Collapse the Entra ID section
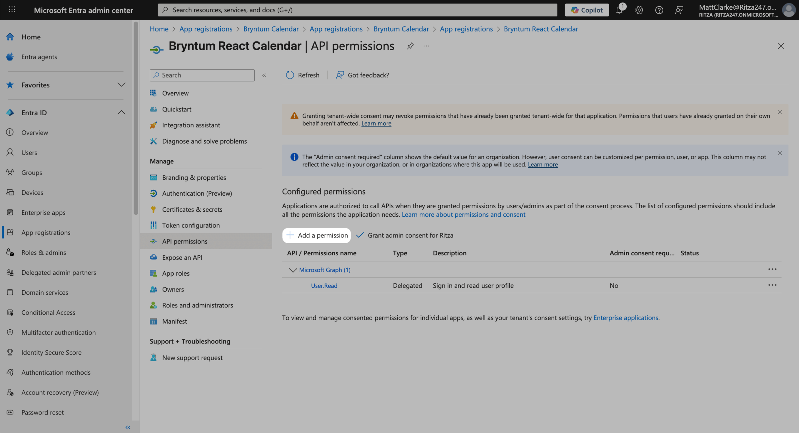The height and width of the screenshot is (433, 799). click(x=121, y=112)
